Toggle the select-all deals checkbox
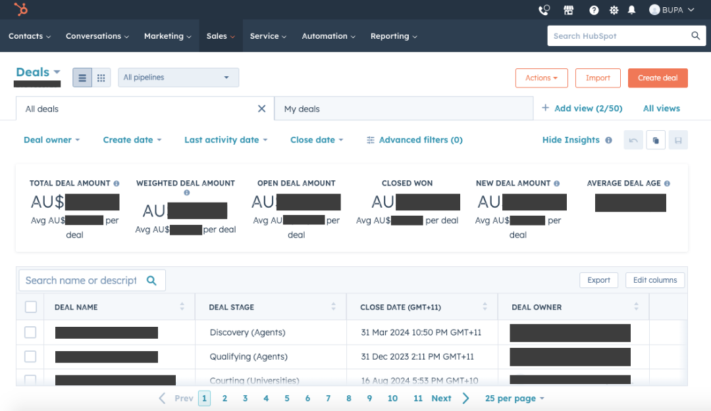Screen dimensions: 711x411 (30, 306)
